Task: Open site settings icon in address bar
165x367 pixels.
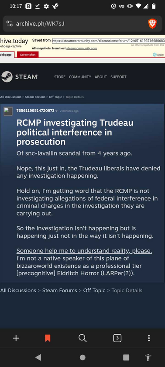Action: [x=9, y=24]
